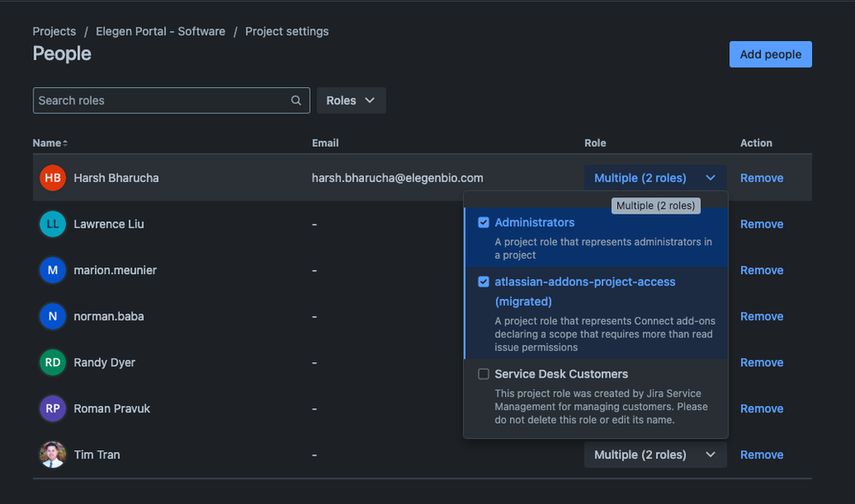Viewport: 855px width, 504px height.
Task: Remove norman.baba from project
Action: pos(762,316)
